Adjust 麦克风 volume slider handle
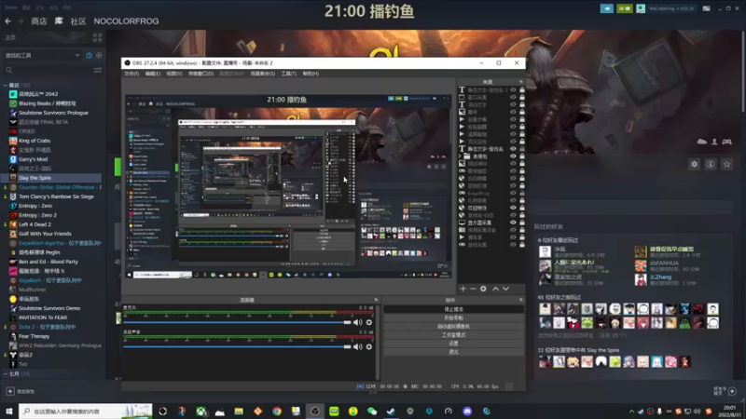This screenshot has width=746, height=419. pos(347,322)
